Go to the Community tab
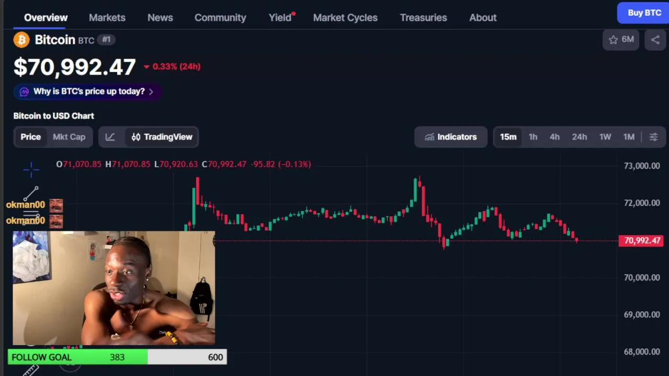The width and height of the screenshot is (669, 376). tap(220, 17)
